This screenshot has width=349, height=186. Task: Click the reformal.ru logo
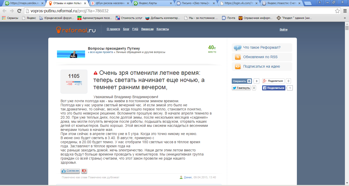(76, 30)
